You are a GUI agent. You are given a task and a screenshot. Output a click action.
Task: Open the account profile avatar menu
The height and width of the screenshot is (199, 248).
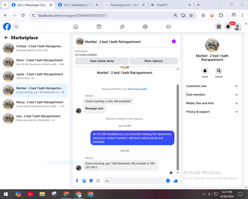[x=238, y=27]
